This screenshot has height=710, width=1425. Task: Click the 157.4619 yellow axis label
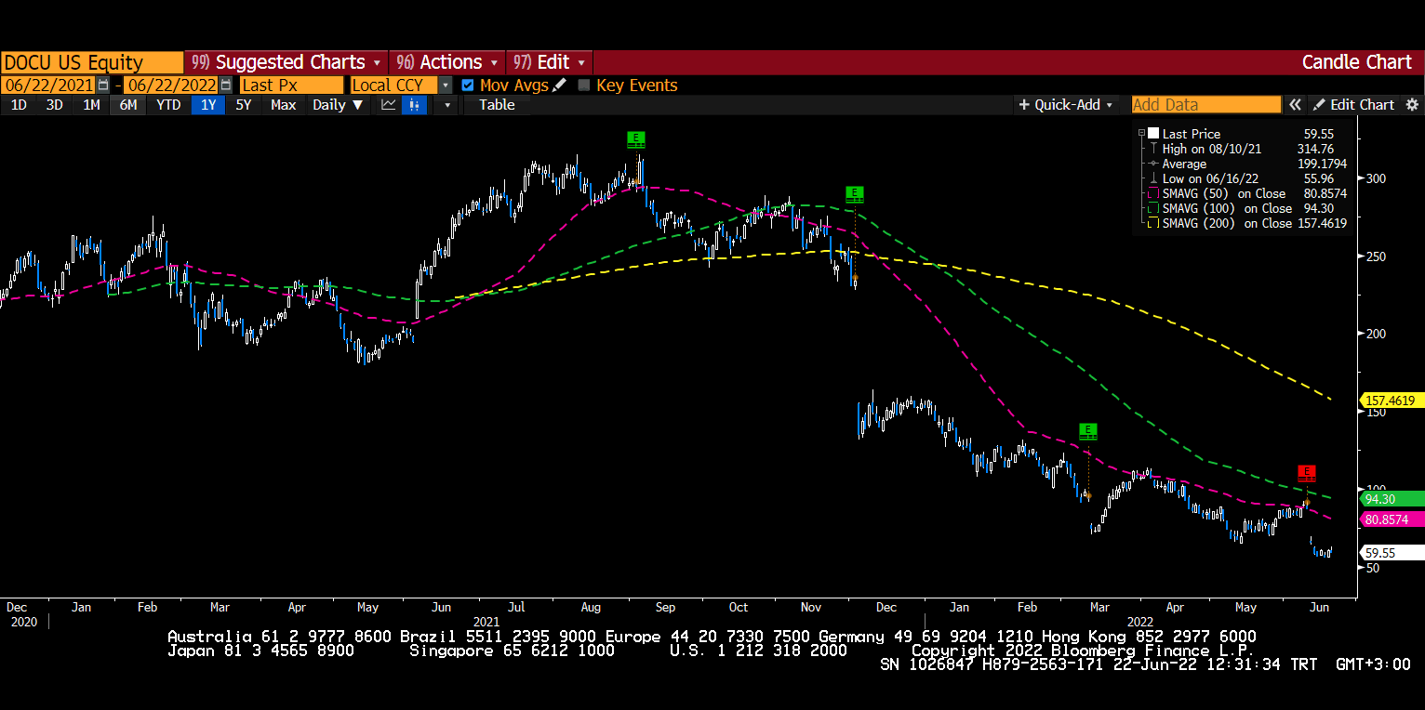coord(1392,401)
